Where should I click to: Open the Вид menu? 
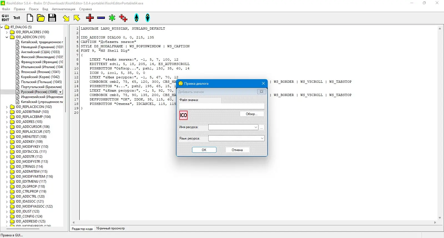coord(45,9)
